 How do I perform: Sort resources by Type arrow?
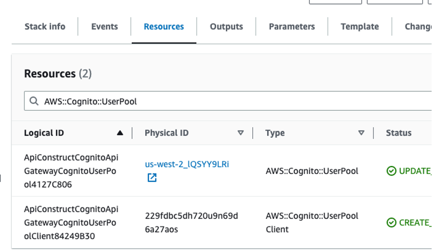pos(361,133)
